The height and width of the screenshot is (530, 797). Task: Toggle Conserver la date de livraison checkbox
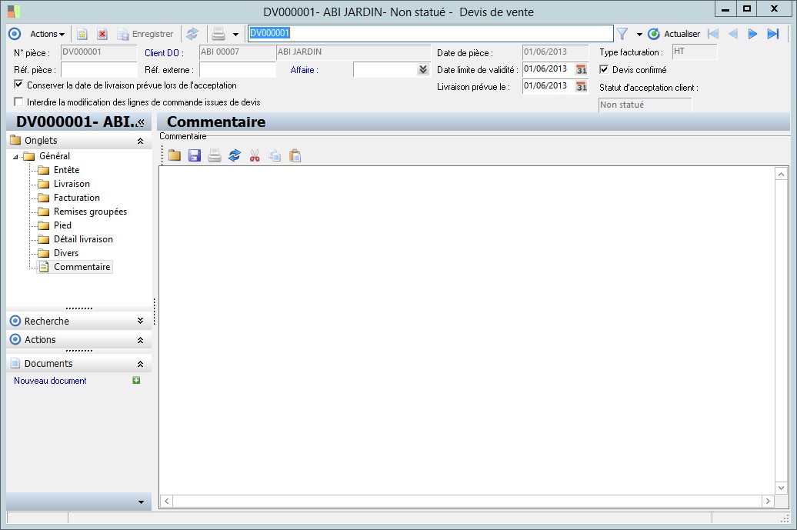18,85
